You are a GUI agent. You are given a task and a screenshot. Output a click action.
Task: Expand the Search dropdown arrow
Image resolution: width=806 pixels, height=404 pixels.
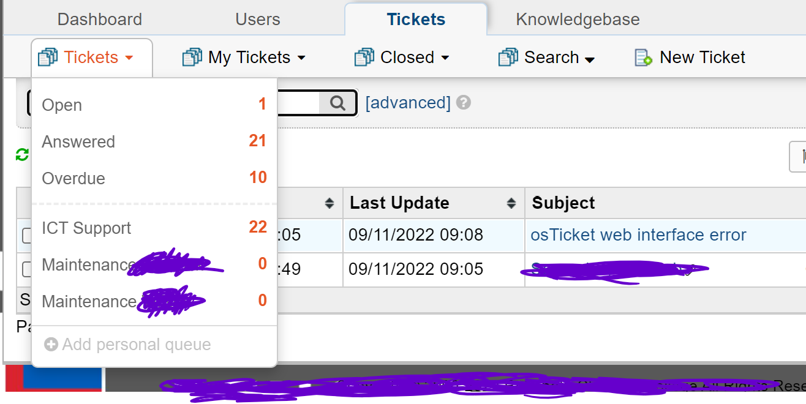590,59
